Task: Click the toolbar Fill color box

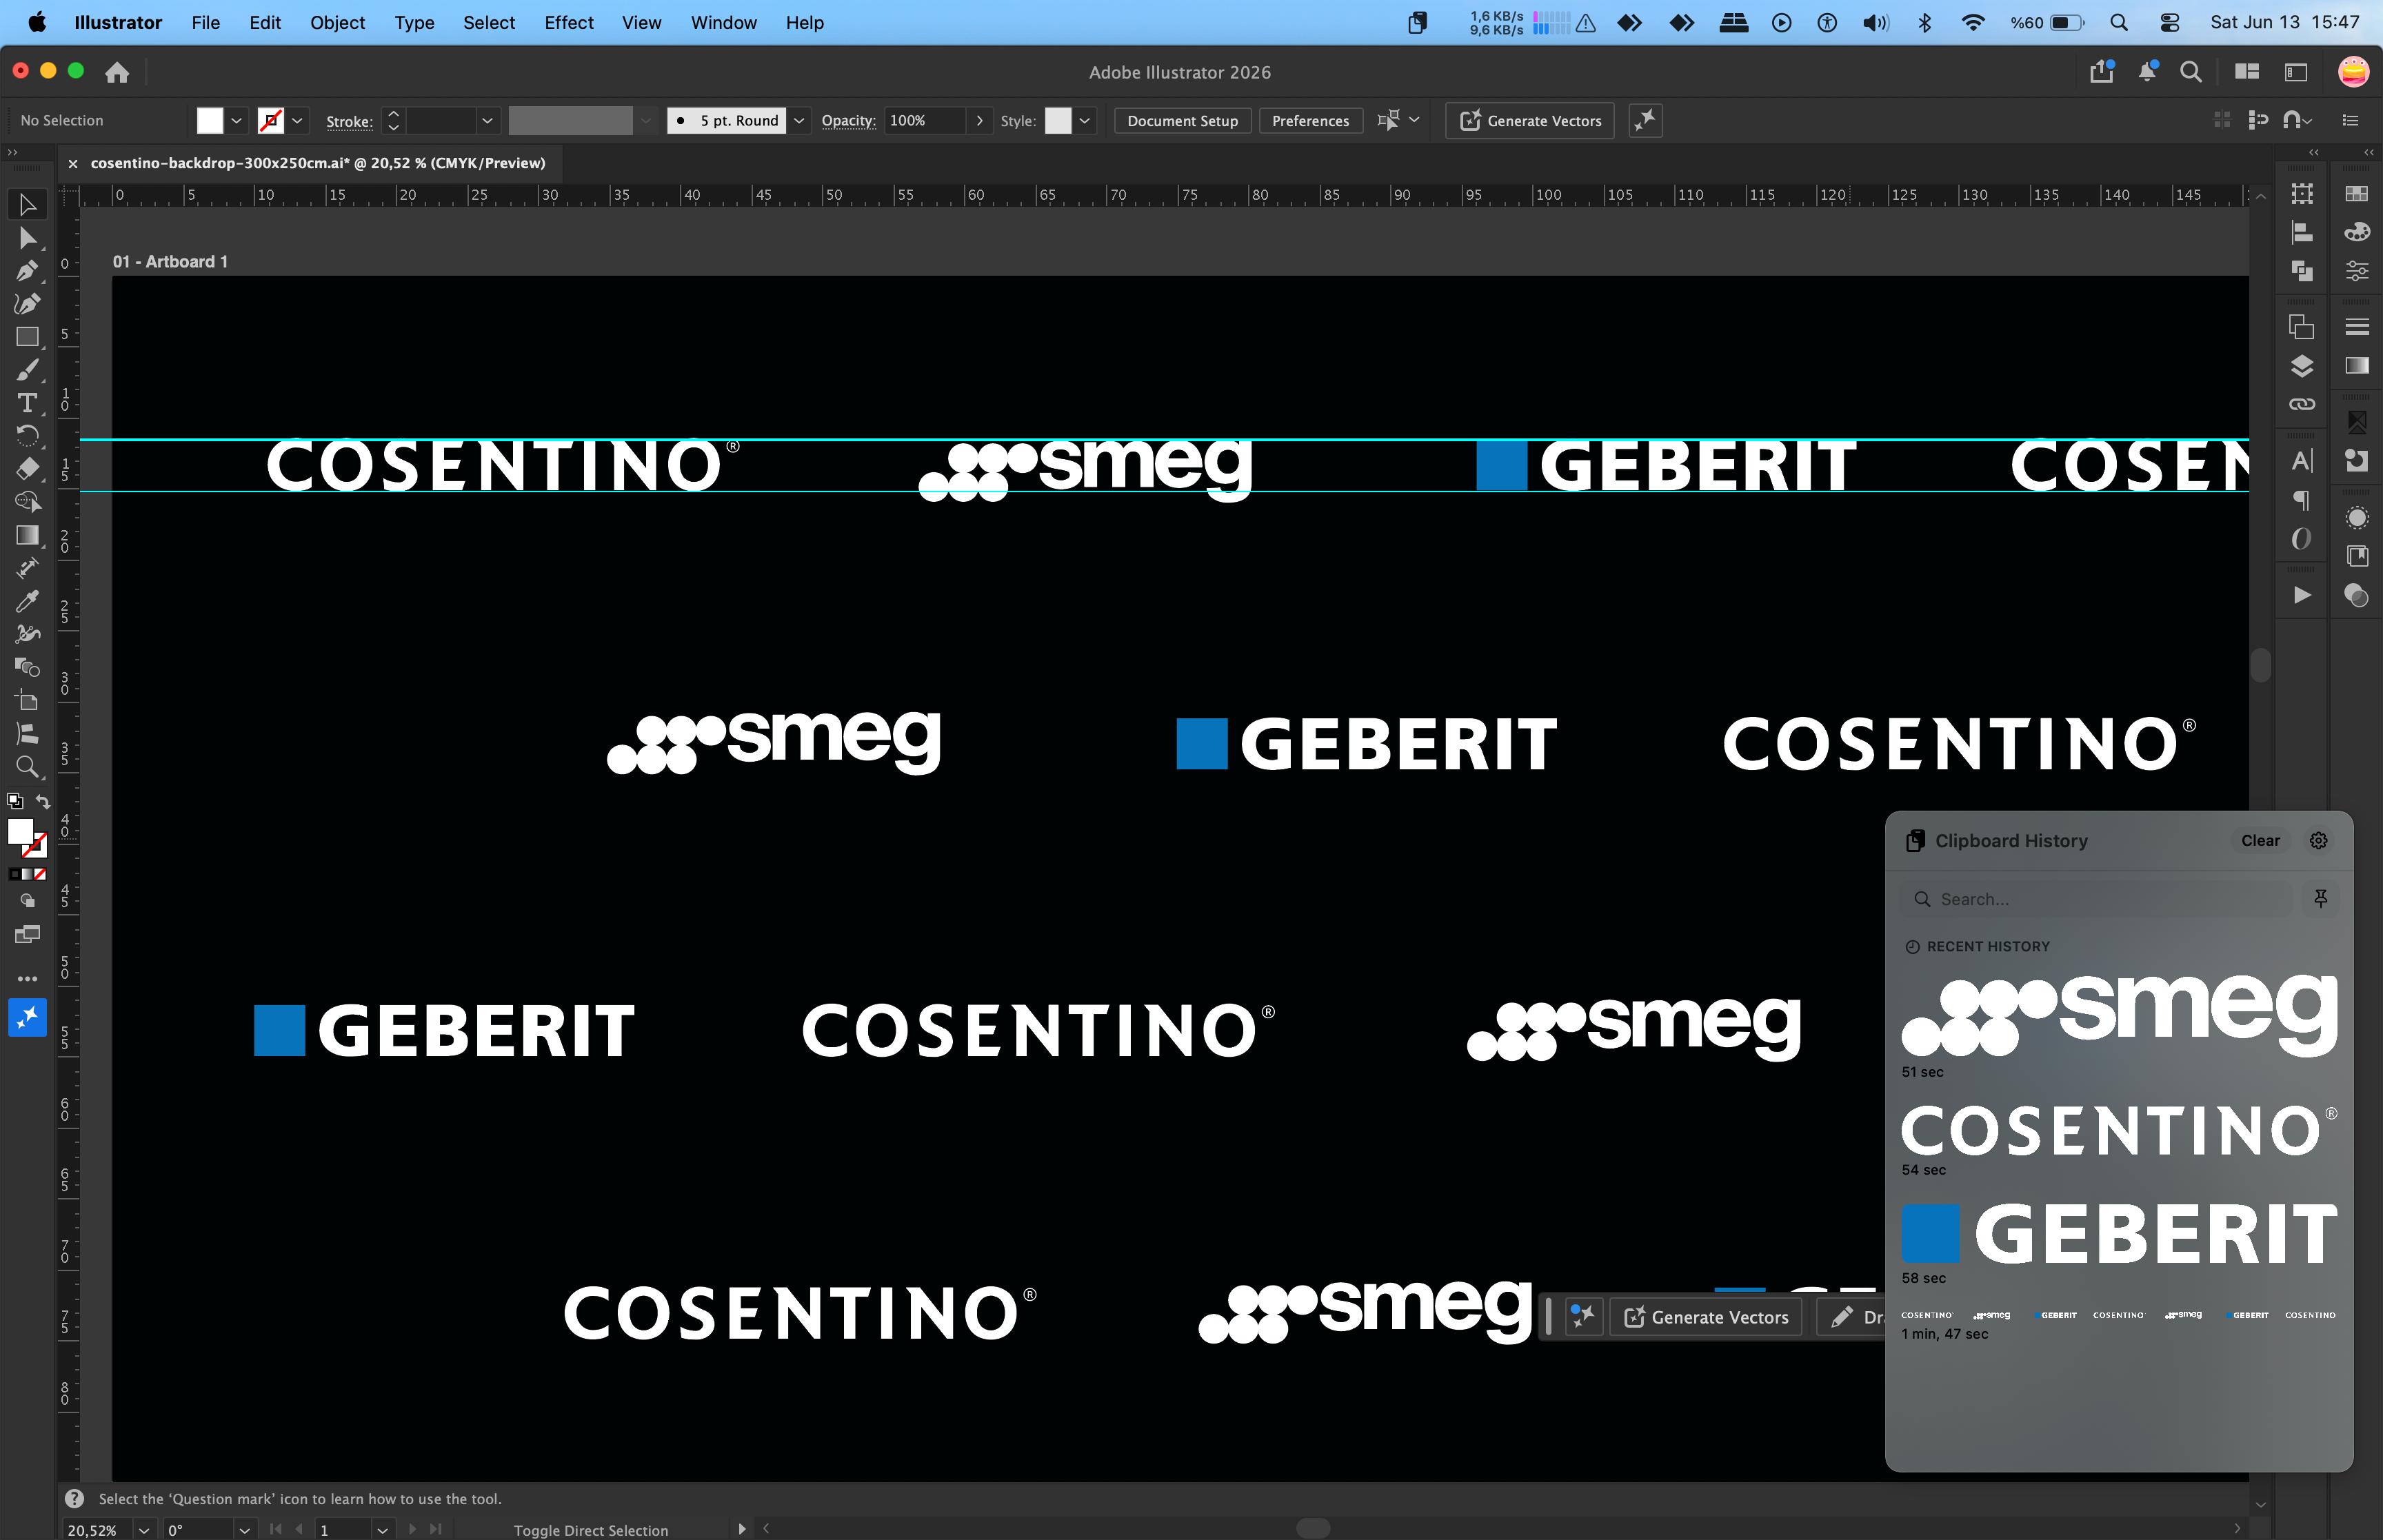Action: tap(20, 831)
